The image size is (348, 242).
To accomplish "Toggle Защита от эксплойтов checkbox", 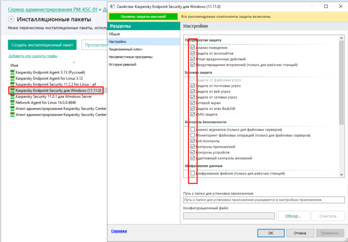I will point(193,53).
